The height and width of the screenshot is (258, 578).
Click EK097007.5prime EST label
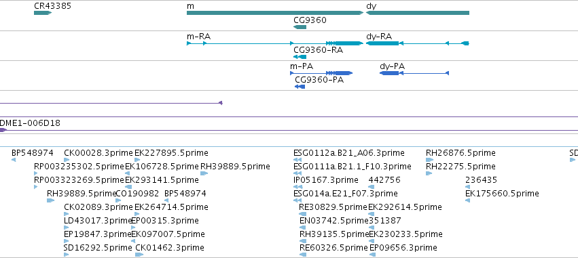click(168, 234)
